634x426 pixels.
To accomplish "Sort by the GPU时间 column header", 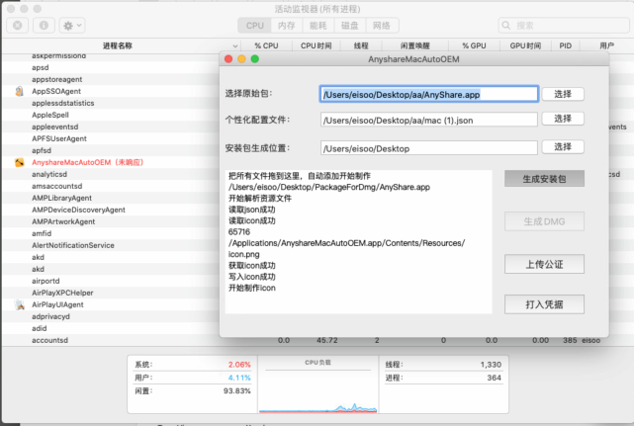I will (x=525, y=45).
